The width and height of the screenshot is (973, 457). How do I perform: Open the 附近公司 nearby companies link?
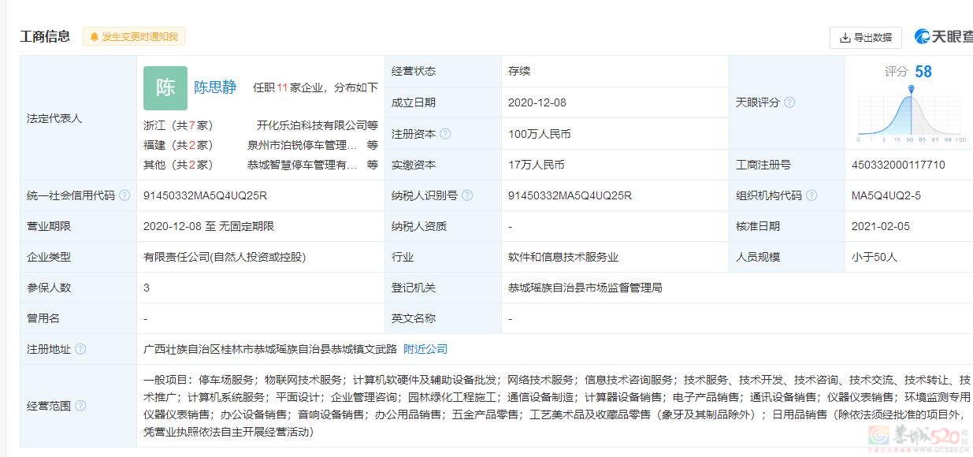click(x=425, y=349)
